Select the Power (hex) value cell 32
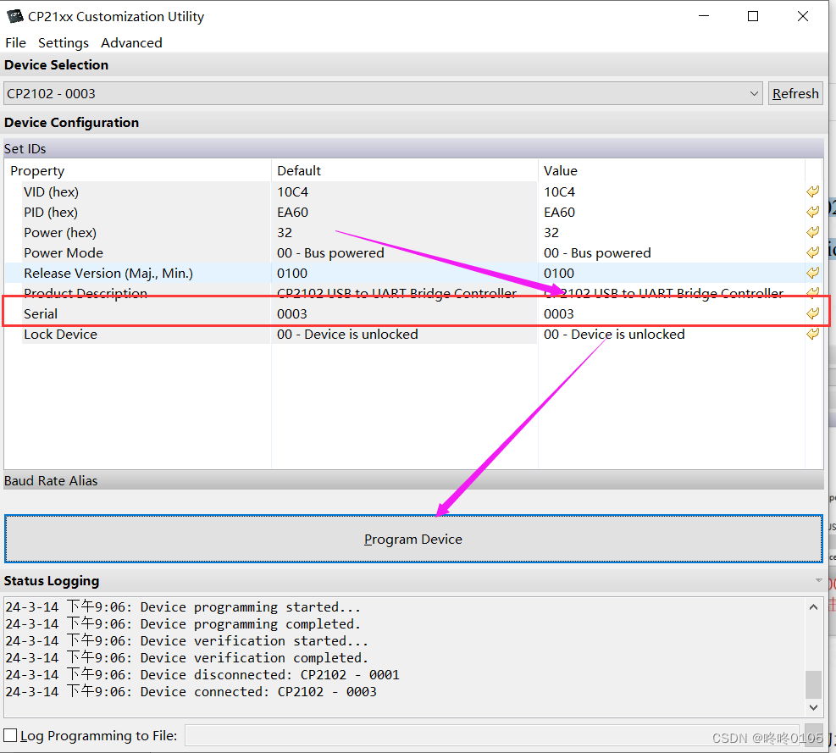Image resolution: width=836 pixels, height=753 pixels. coord(671,232)
